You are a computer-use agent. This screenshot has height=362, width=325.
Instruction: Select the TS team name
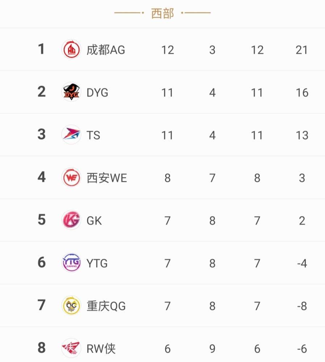93,135
